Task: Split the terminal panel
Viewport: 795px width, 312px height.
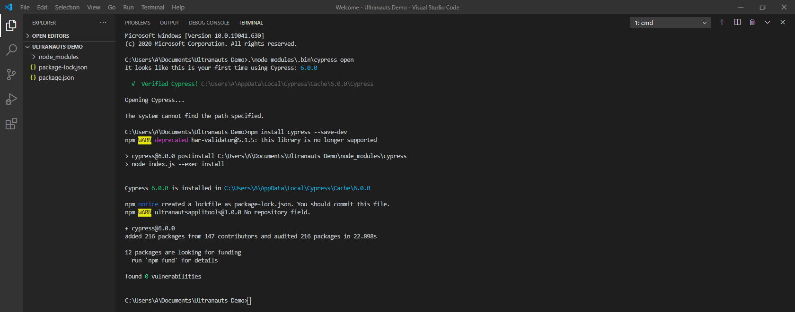Action: point(737,22)
